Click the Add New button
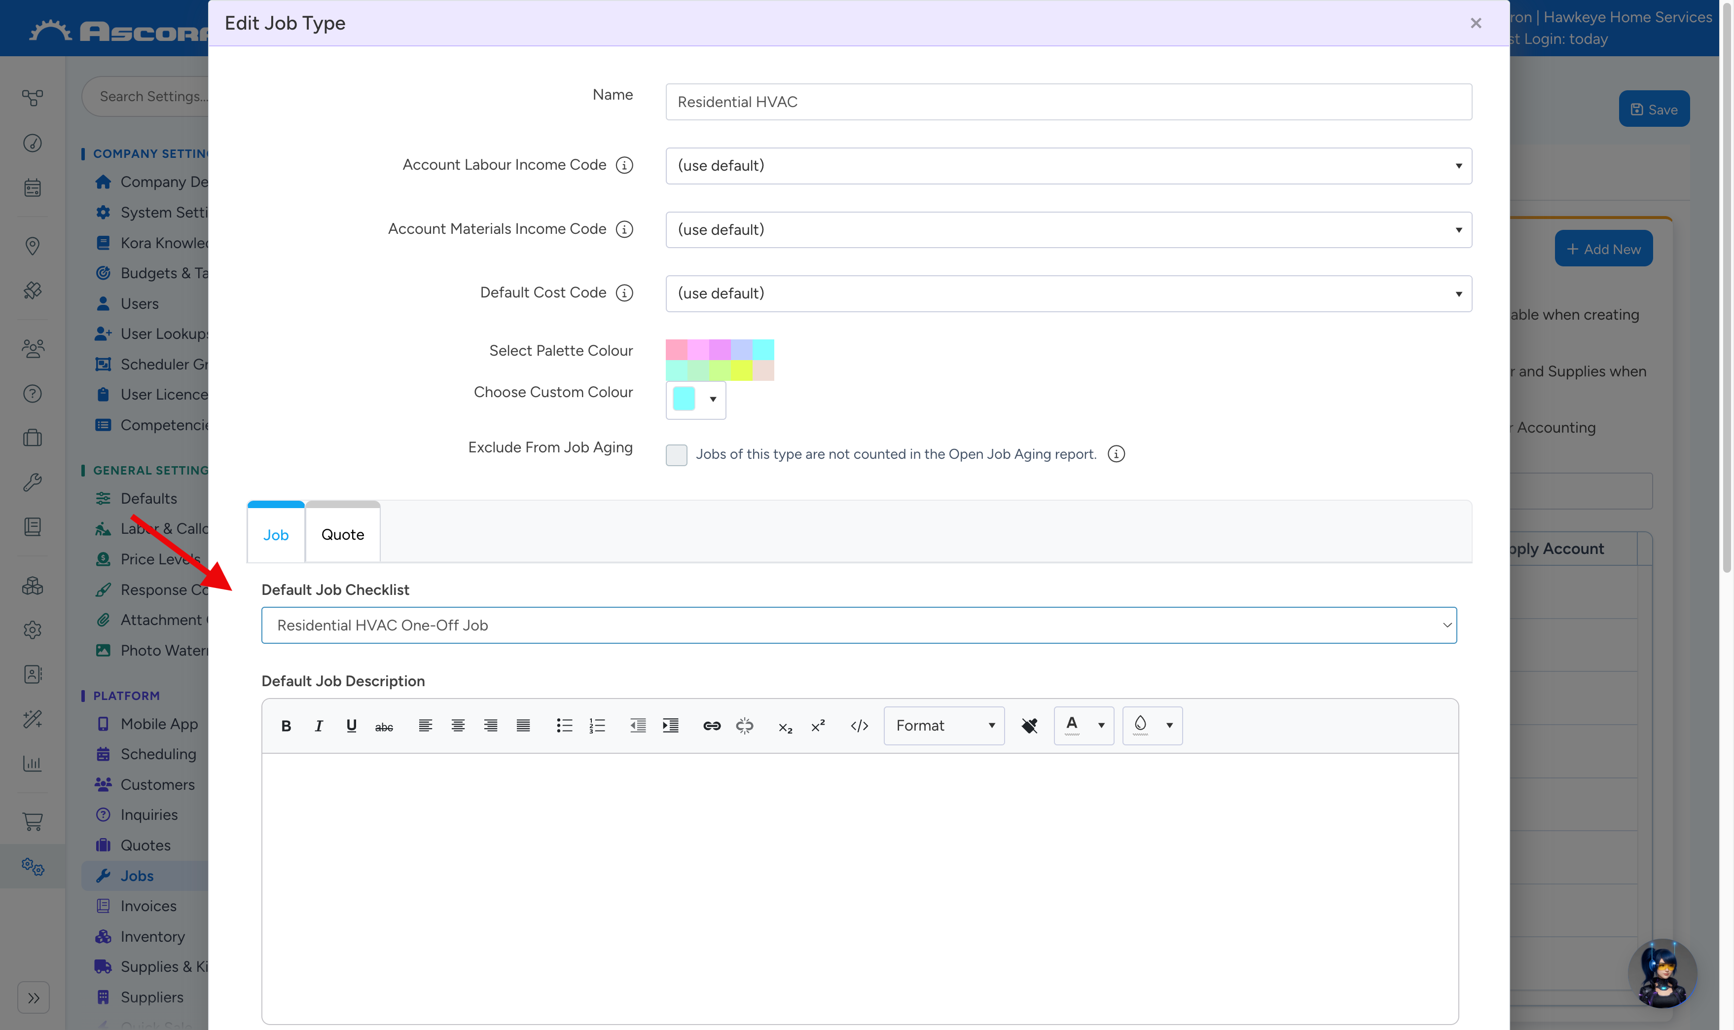This screenshot has height=1030, width=1734. pos(1603,249)
